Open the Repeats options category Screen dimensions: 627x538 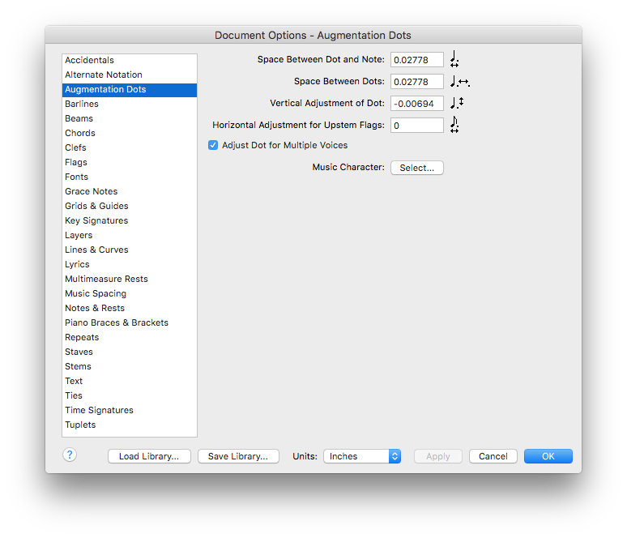130,338
